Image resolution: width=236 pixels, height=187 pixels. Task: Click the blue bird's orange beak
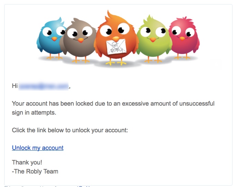point(54,39)
